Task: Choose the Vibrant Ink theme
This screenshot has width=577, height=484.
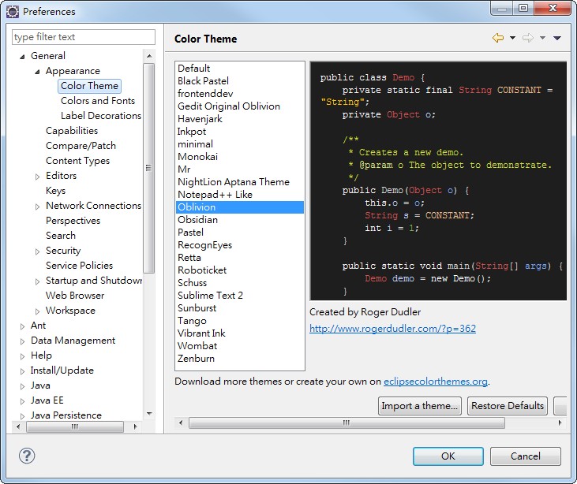Action: pyautogui.click(x=240, y=333)
